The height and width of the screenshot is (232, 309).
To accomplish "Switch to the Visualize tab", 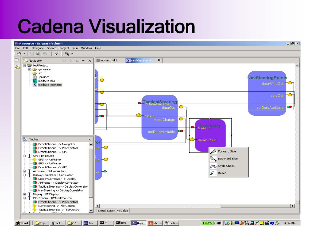I will coord(123,211).
